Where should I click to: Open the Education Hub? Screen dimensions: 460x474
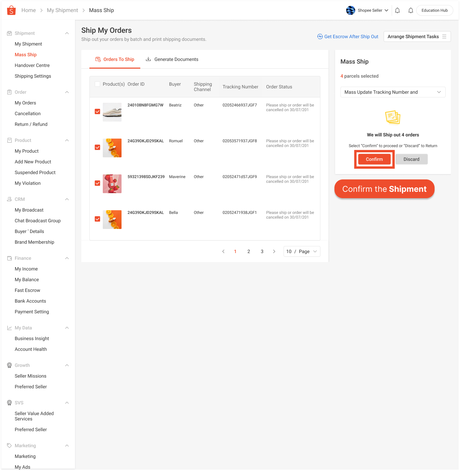click(434, 10)
